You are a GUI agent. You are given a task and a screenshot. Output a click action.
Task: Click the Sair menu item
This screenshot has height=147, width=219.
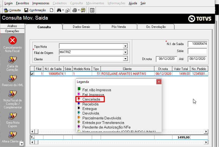(143, 3)
